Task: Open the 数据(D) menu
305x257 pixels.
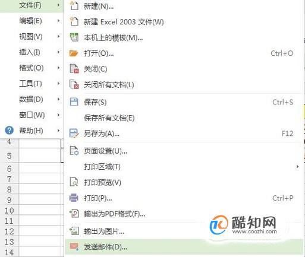Action: (x=32, y=99)
